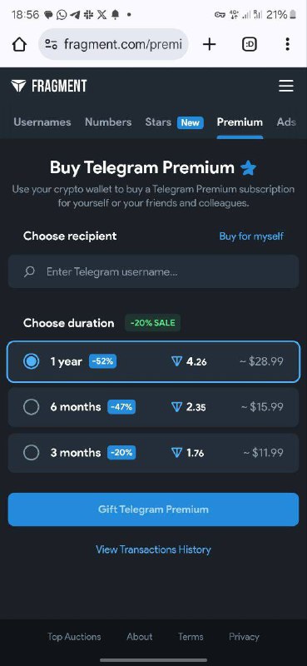Click the blue star beside Buy Telegram Premium

[x=249, y=168]
